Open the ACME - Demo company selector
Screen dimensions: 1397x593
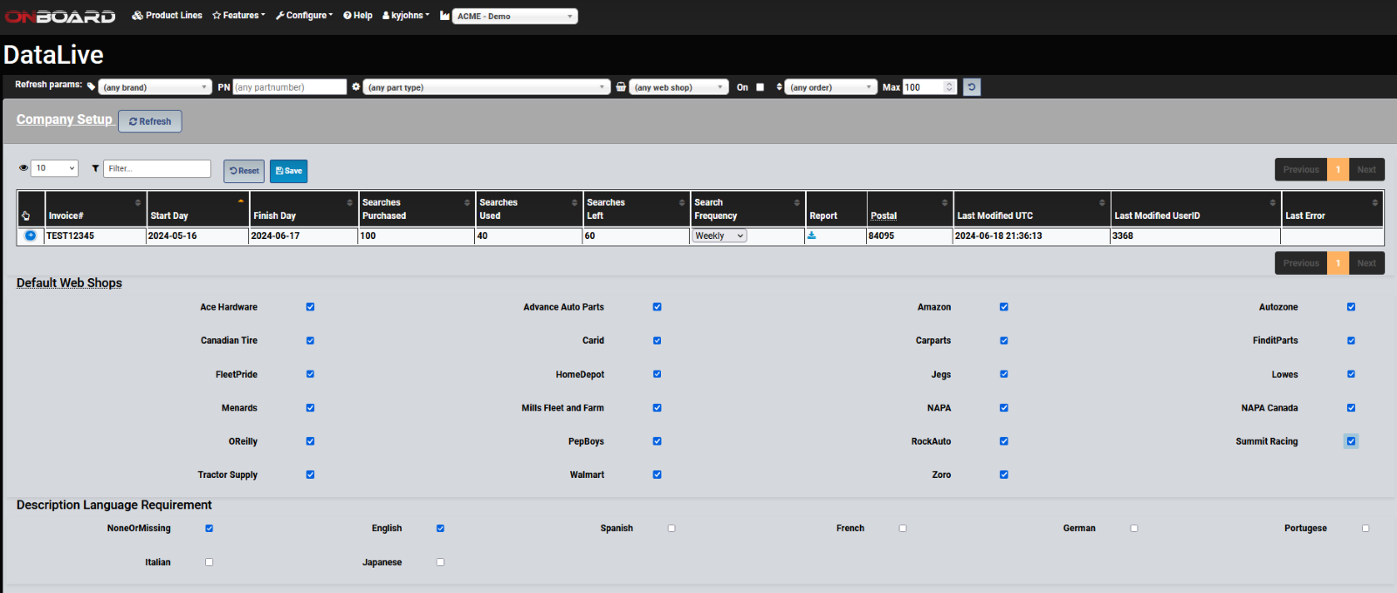[514, 17]
